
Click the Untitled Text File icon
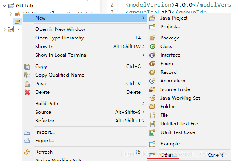(153, 124)
